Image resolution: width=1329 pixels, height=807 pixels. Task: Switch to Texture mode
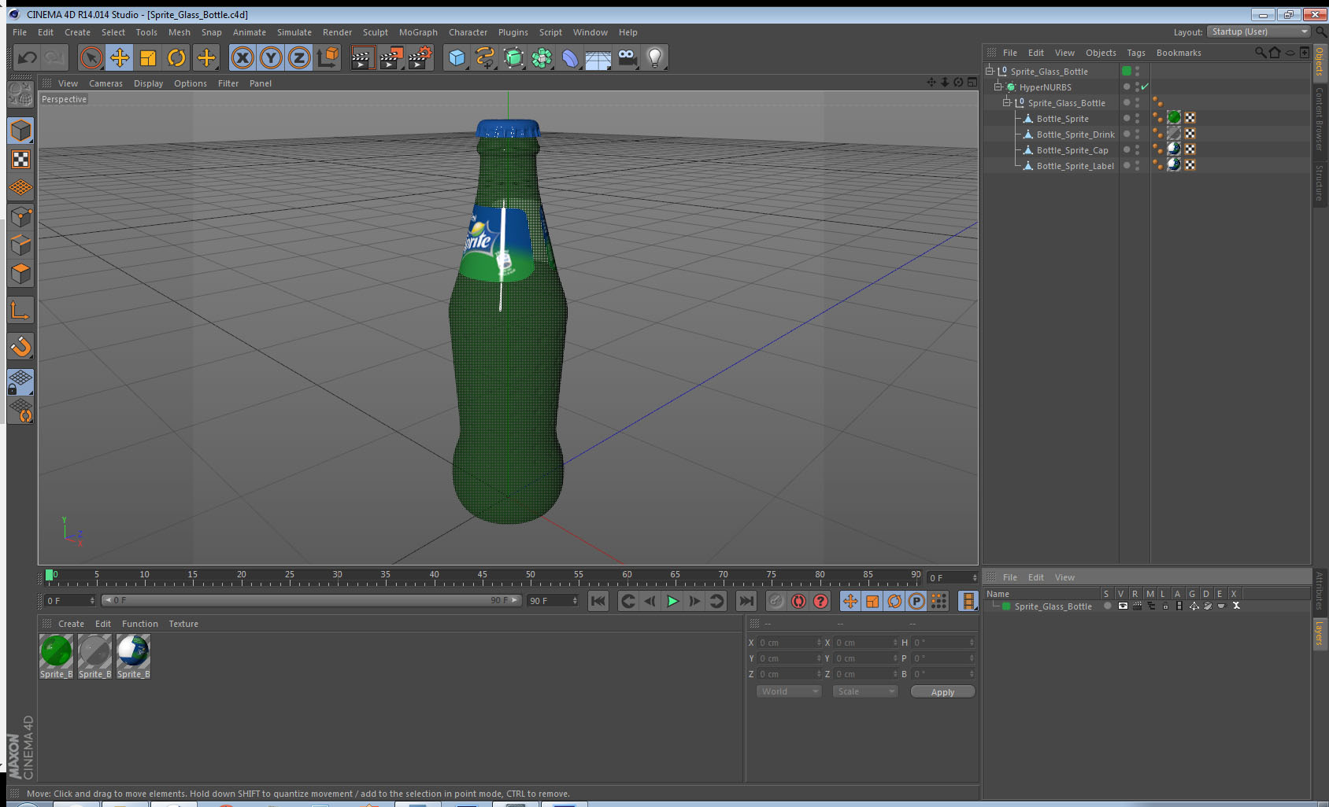[20, 160]
